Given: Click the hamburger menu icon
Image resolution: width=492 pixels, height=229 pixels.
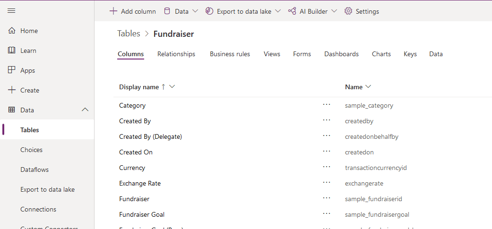Looking at the screenshot, I should pos(12,11).
